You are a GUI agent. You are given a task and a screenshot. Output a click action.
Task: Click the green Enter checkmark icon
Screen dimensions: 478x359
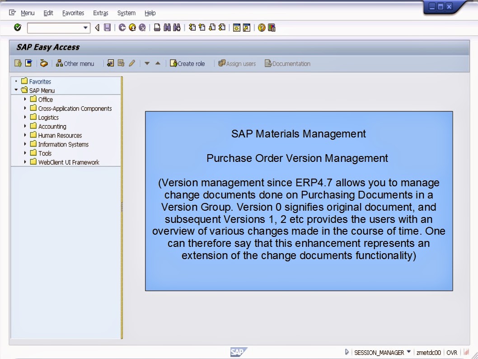click(x=18, y=28)
